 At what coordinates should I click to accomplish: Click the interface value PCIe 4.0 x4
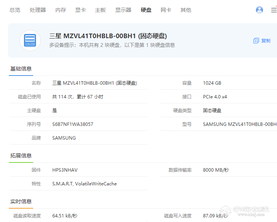[x=215, y=97]
